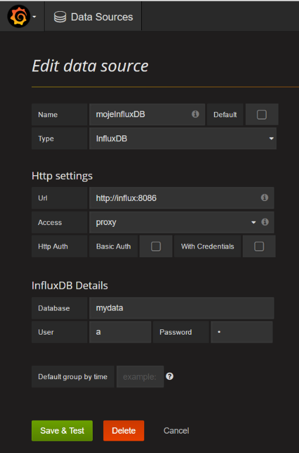Click Save & Test button
The image size is (299, 453).
point(62,431)
